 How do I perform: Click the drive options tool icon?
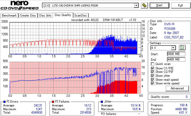[x=144, y=5]
